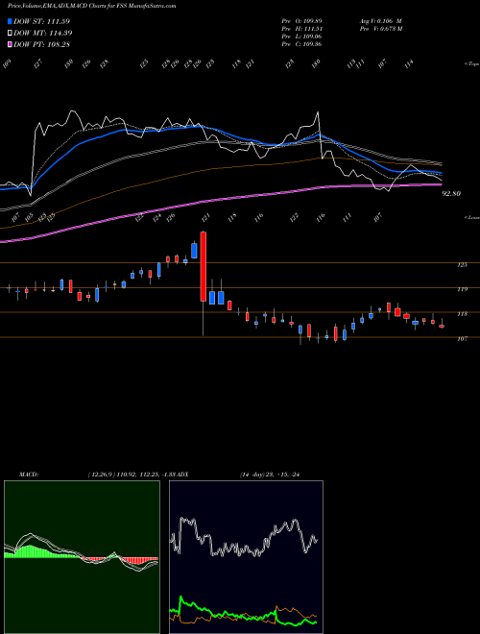Click the 92.80 price label
The image size is (480, 634).
[451, 194]
